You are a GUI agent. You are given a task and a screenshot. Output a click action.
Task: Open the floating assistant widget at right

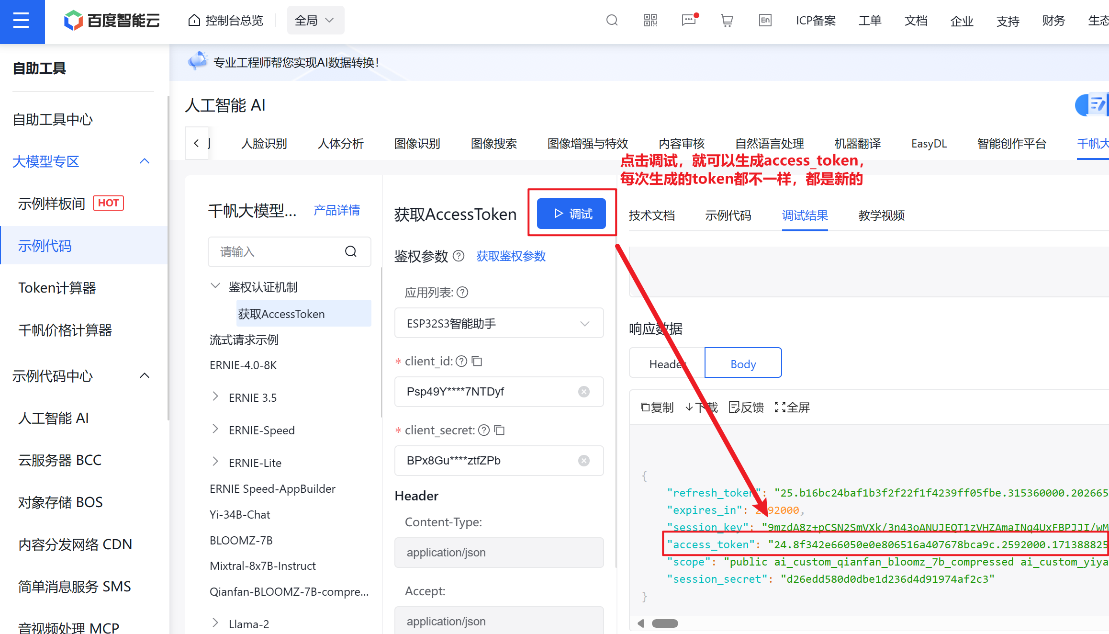[1093, 105]
